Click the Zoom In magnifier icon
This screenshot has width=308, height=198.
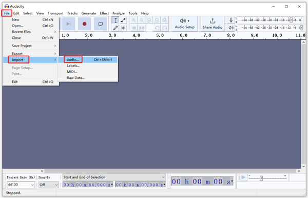coord(134,20)
